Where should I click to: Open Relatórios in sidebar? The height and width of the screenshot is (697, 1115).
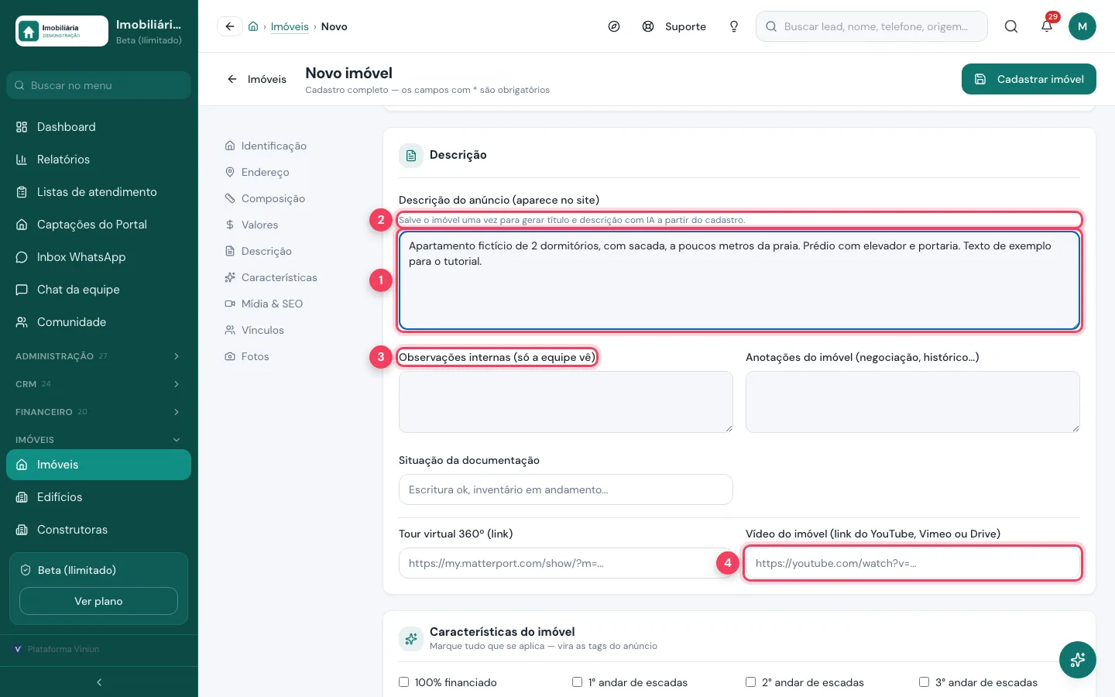point(98,160)
